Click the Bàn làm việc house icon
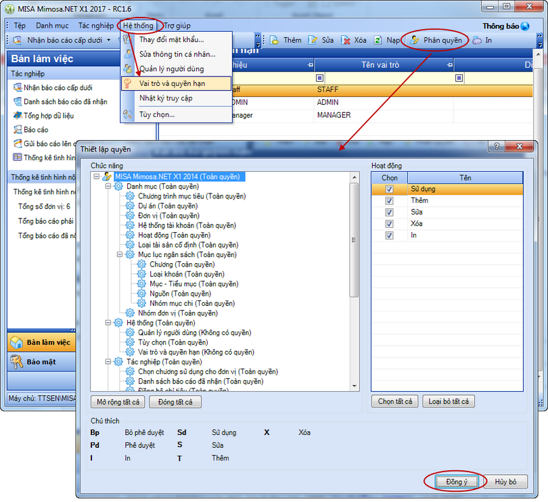Viewport: 548px width, 502px height. (x=16, y=342)
